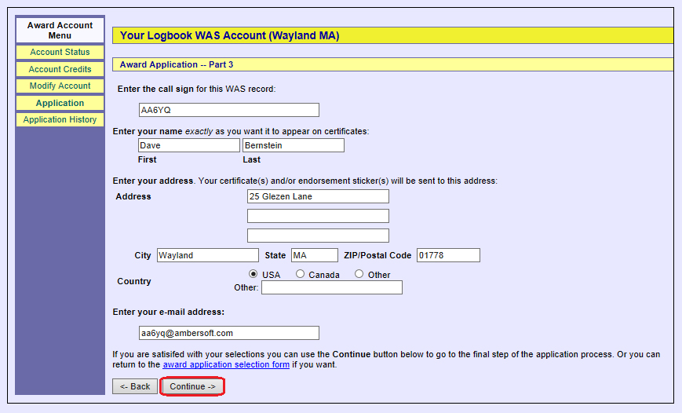Click the Back button

[x=135, y=386]
